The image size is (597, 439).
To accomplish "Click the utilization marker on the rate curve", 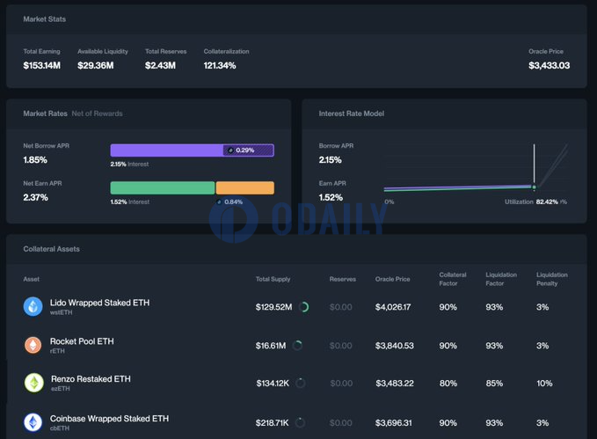I will (535, 187).
